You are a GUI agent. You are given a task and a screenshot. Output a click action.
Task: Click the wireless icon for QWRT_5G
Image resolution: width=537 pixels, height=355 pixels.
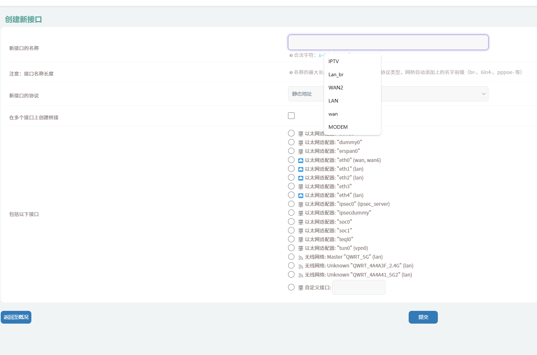(301, 258)
